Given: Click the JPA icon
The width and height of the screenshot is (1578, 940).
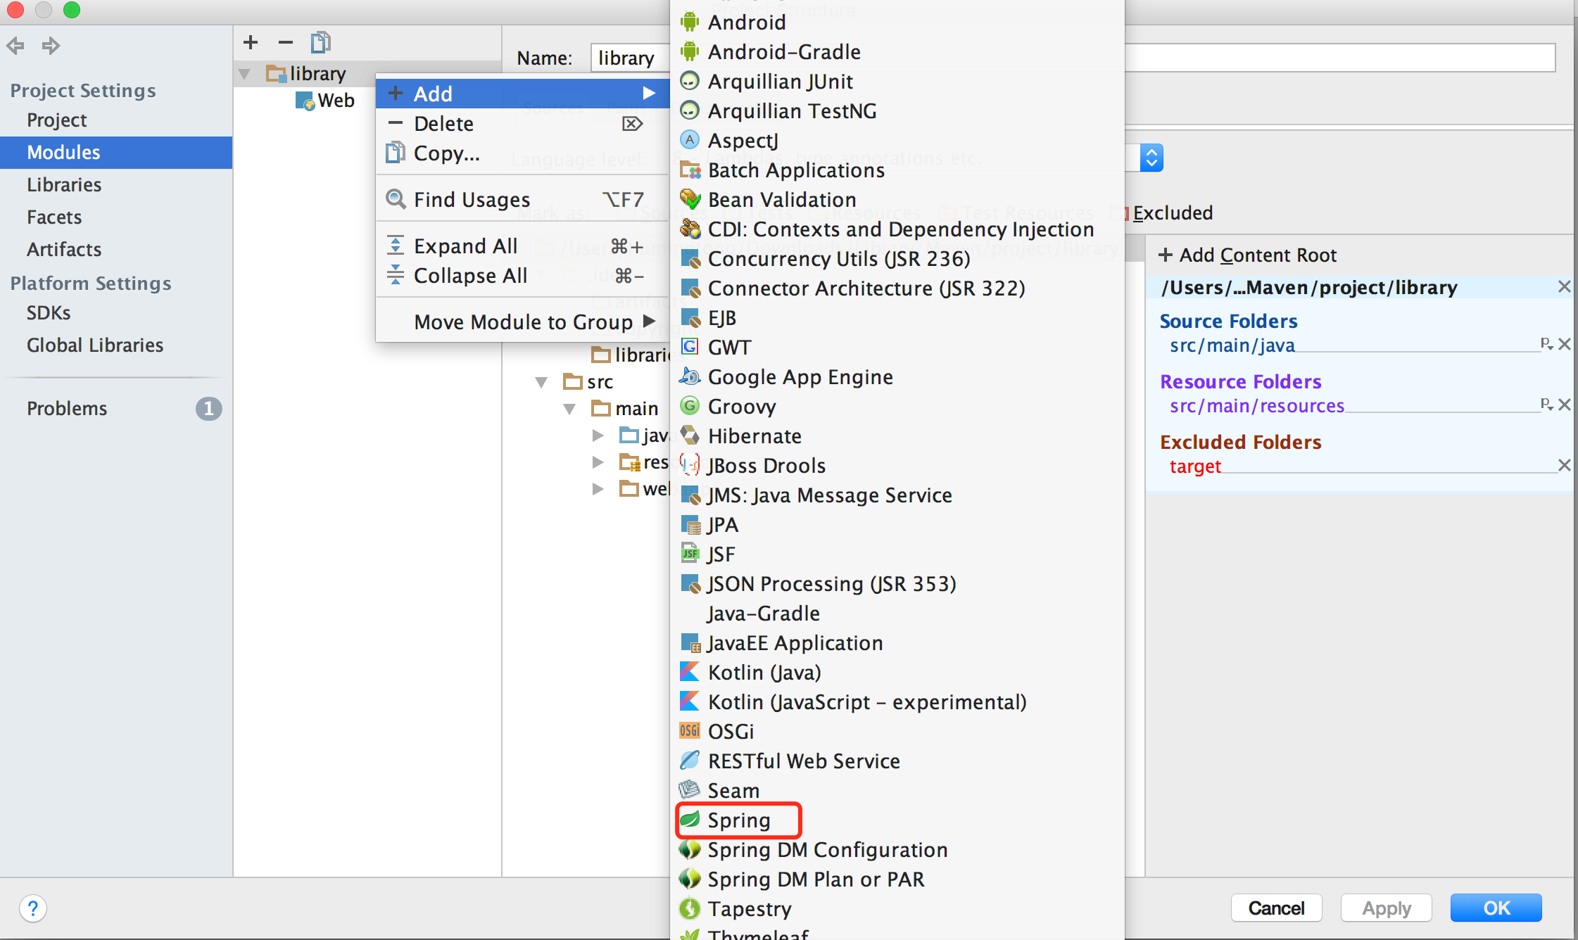Looking at the screenshot, I should pyautogui.click(x=690, y=524).
